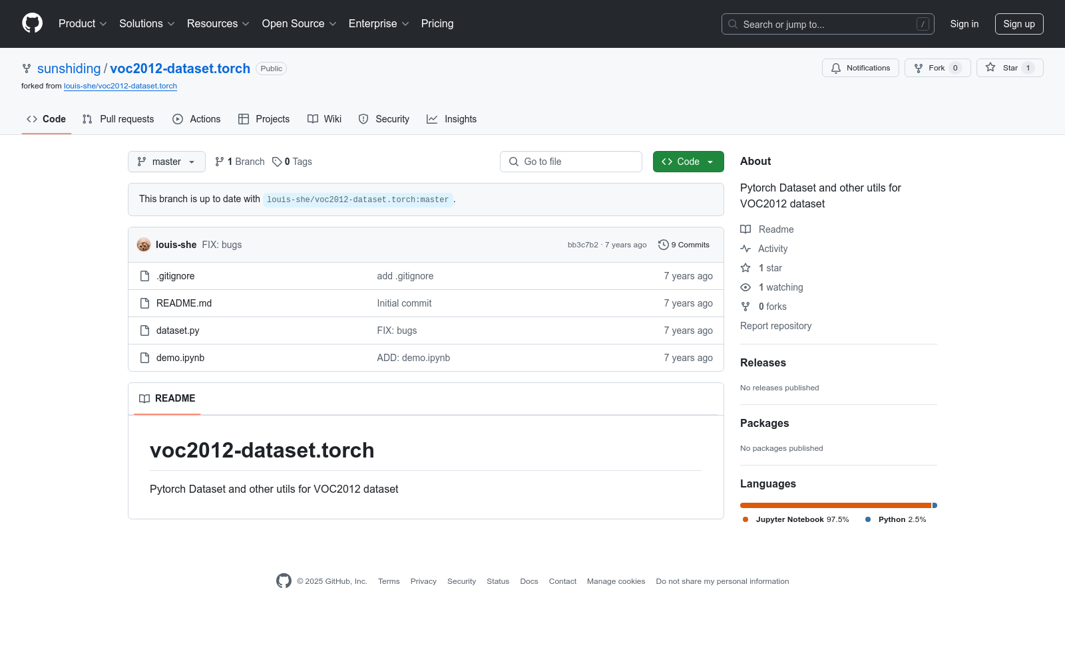Click the Report repository link
1065x665 pixels.
(775, 326)
